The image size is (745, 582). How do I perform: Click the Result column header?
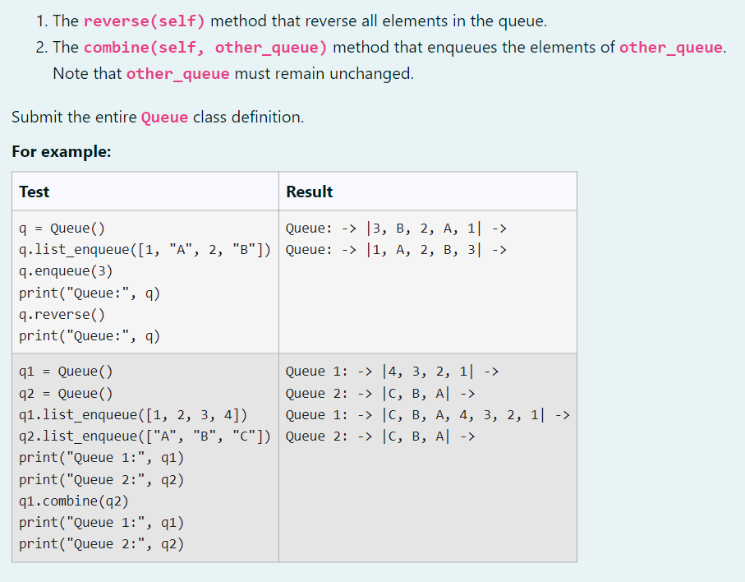[309, 192]
